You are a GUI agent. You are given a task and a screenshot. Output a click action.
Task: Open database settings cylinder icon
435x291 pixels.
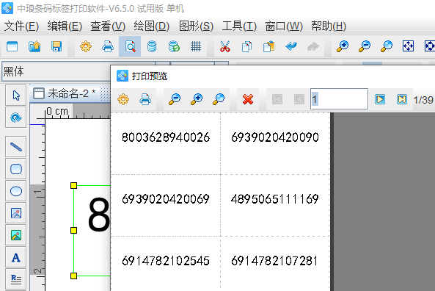click(152, 46)
